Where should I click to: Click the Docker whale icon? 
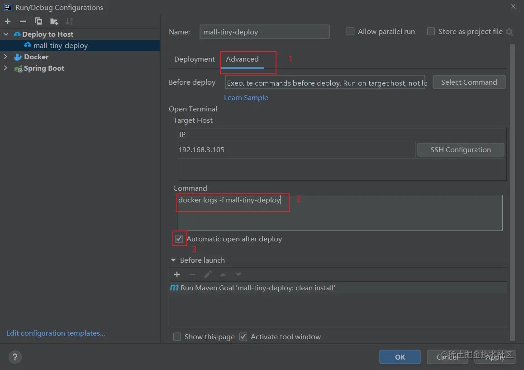pos(18,57)
